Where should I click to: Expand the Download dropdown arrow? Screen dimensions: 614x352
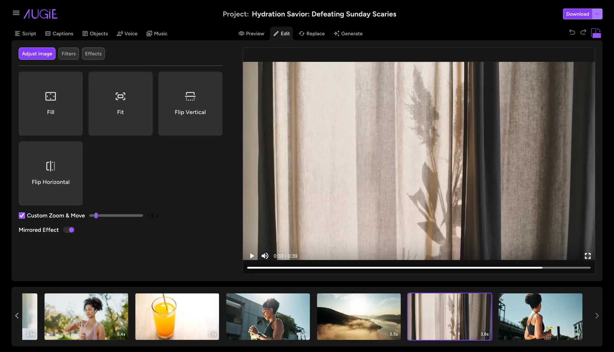(598, 13)
